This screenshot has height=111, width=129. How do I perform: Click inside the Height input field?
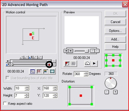point(19,95)
